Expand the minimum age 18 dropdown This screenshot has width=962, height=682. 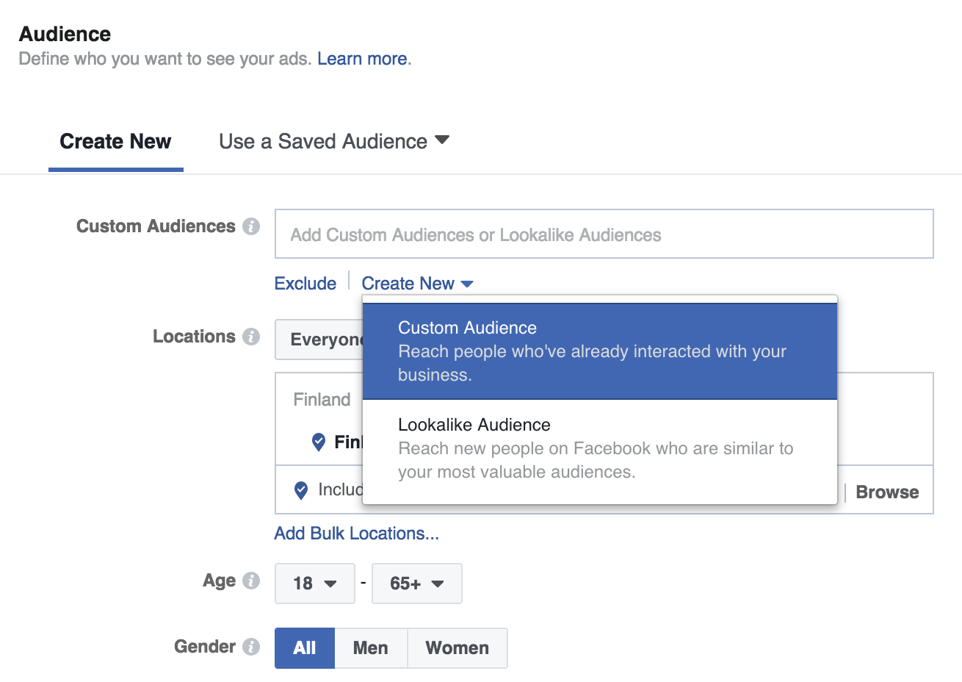pos(315,584)
